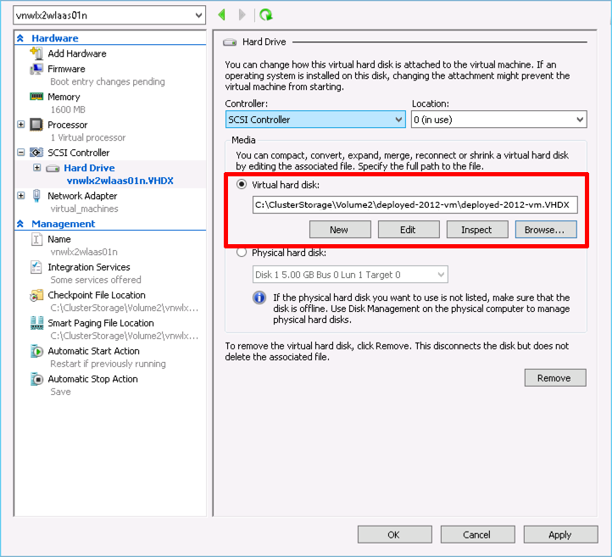Select Checkpoint File Location item

97,296
